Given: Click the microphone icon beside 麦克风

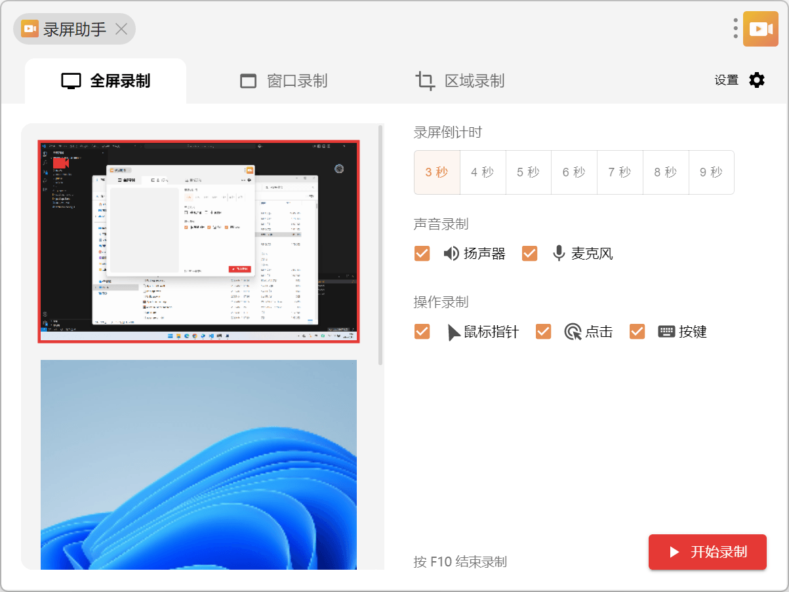Looking at the screenshot, I should (559, 254).
